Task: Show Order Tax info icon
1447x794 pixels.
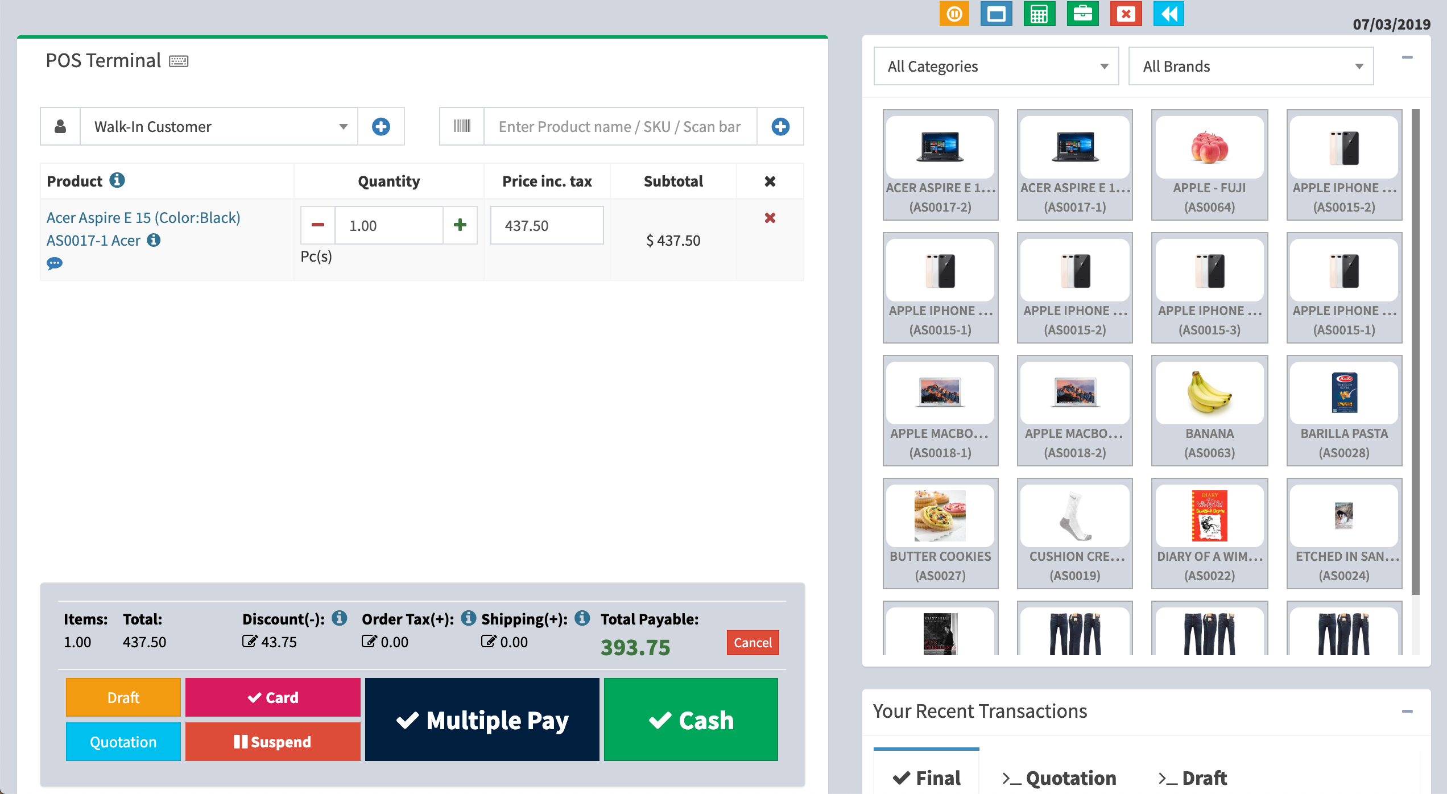Action: click(469, 618)
